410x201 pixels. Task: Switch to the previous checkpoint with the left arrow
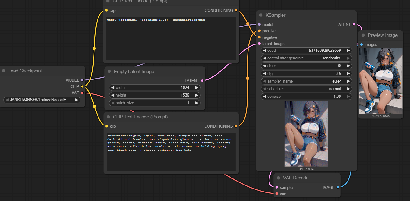click(7, 100)
